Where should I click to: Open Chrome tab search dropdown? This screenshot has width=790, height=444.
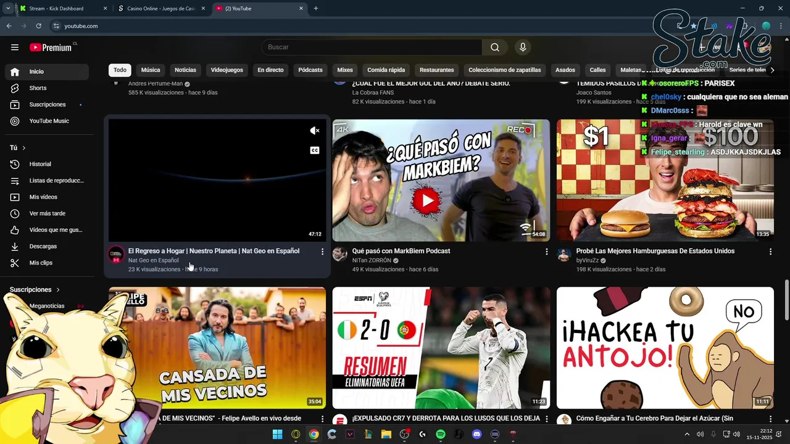tap(7, 9)
